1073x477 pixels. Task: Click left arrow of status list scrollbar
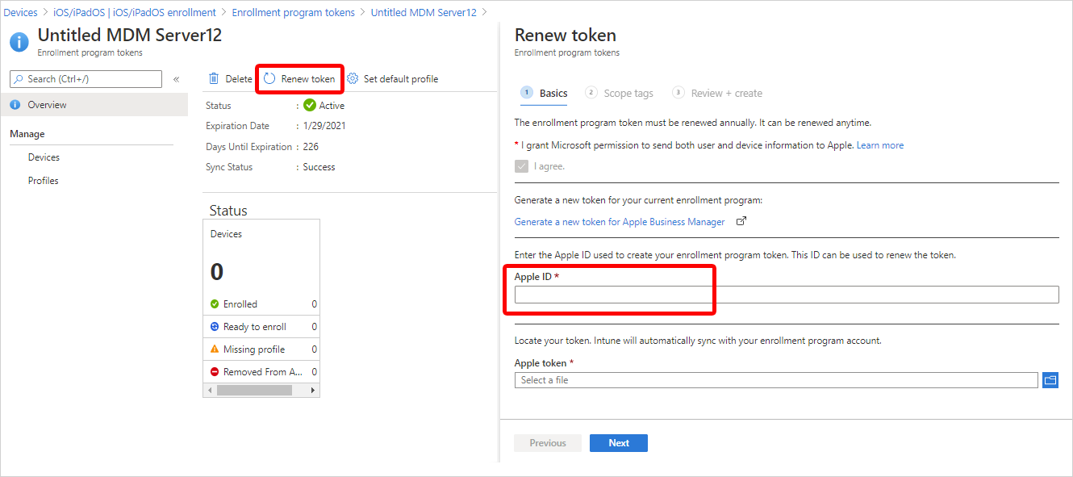pos(209,390)
